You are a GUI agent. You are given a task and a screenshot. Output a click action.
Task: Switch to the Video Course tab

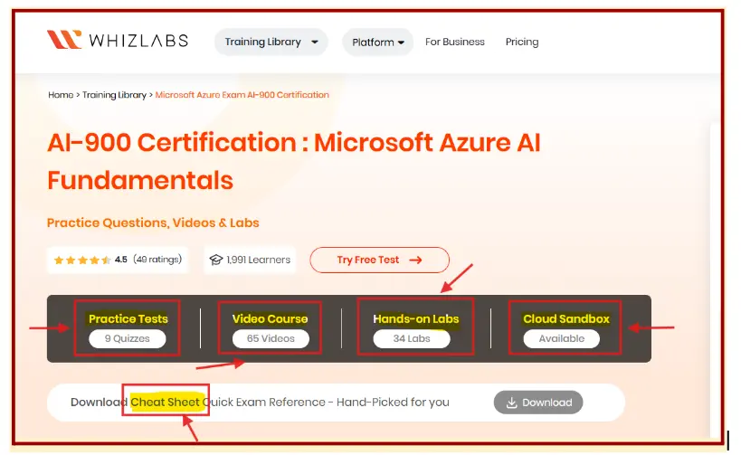pos(270,319)
